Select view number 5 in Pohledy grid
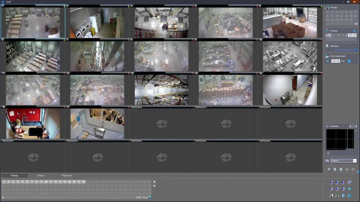The width and height of the screenshot is (360, 202). coord(23,182)
